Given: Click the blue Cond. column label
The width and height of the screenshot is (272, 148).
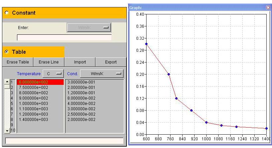Looking at the screenshot, I should click(x=72, y=73).
